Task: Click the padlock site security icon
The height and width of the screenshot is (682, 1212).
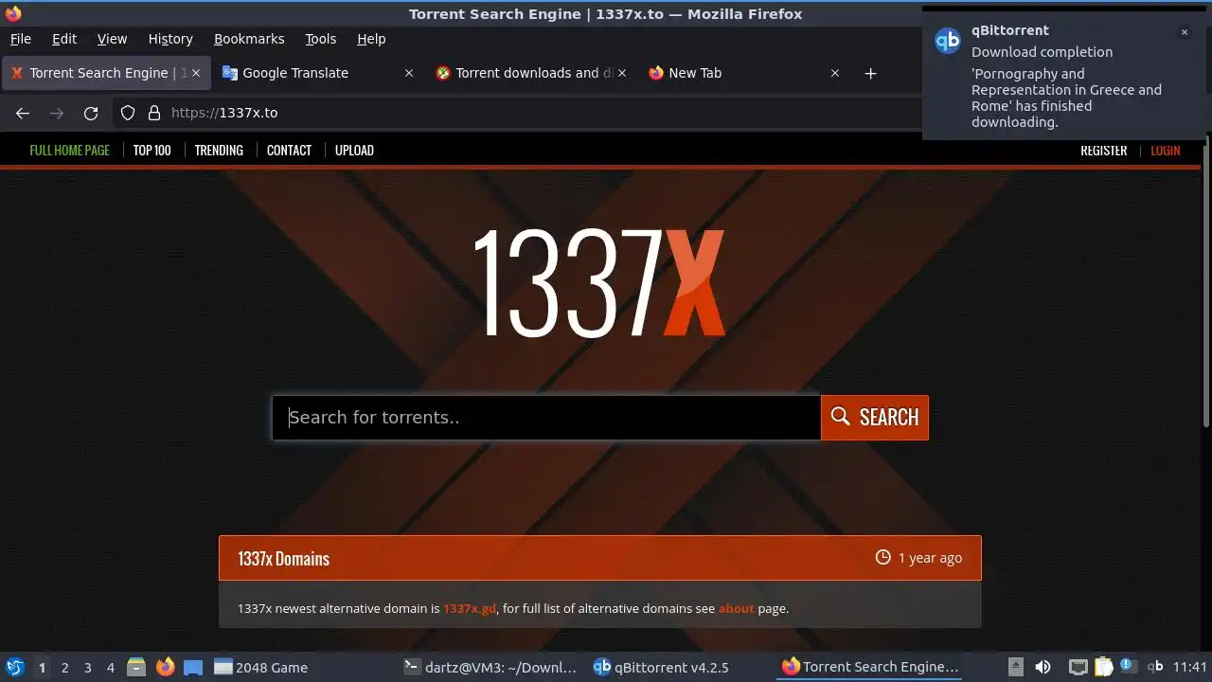Action: click(x=154, y=113)
